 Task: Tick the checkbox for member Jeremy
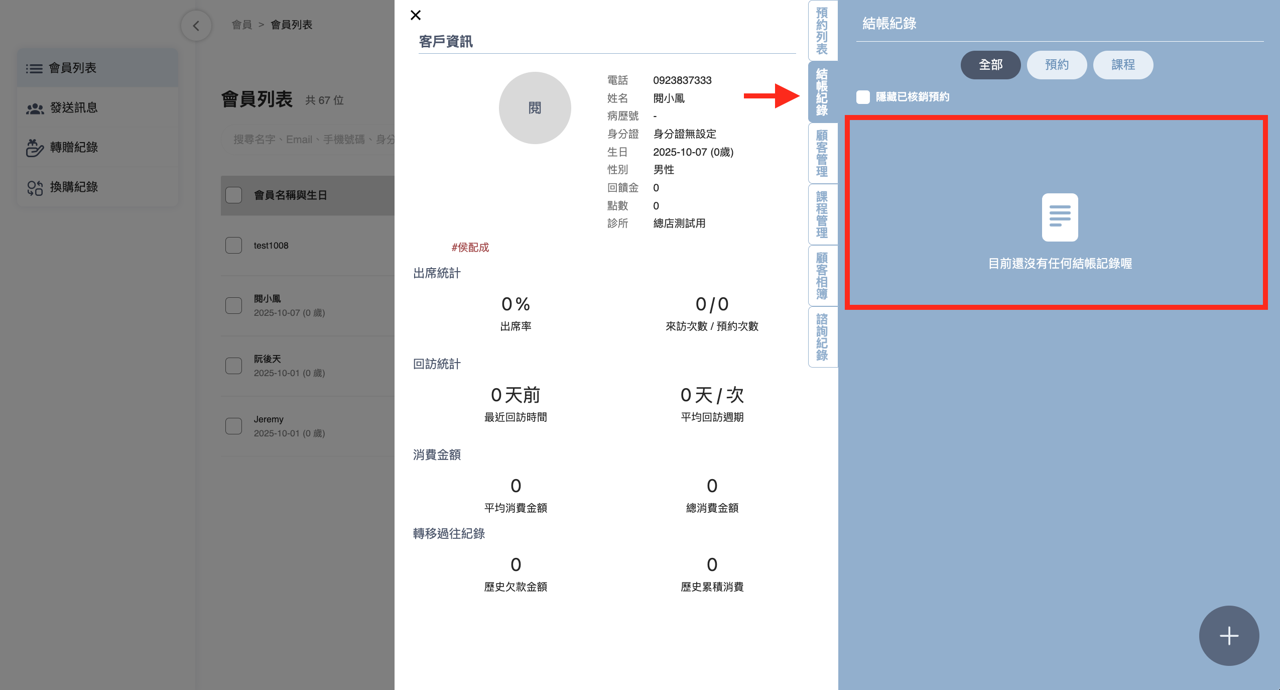[233, 426]
